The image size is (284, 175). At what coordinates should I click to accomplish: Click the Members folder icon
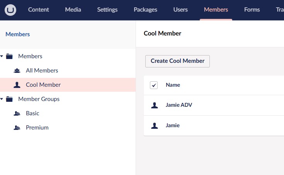click(9, 56)
